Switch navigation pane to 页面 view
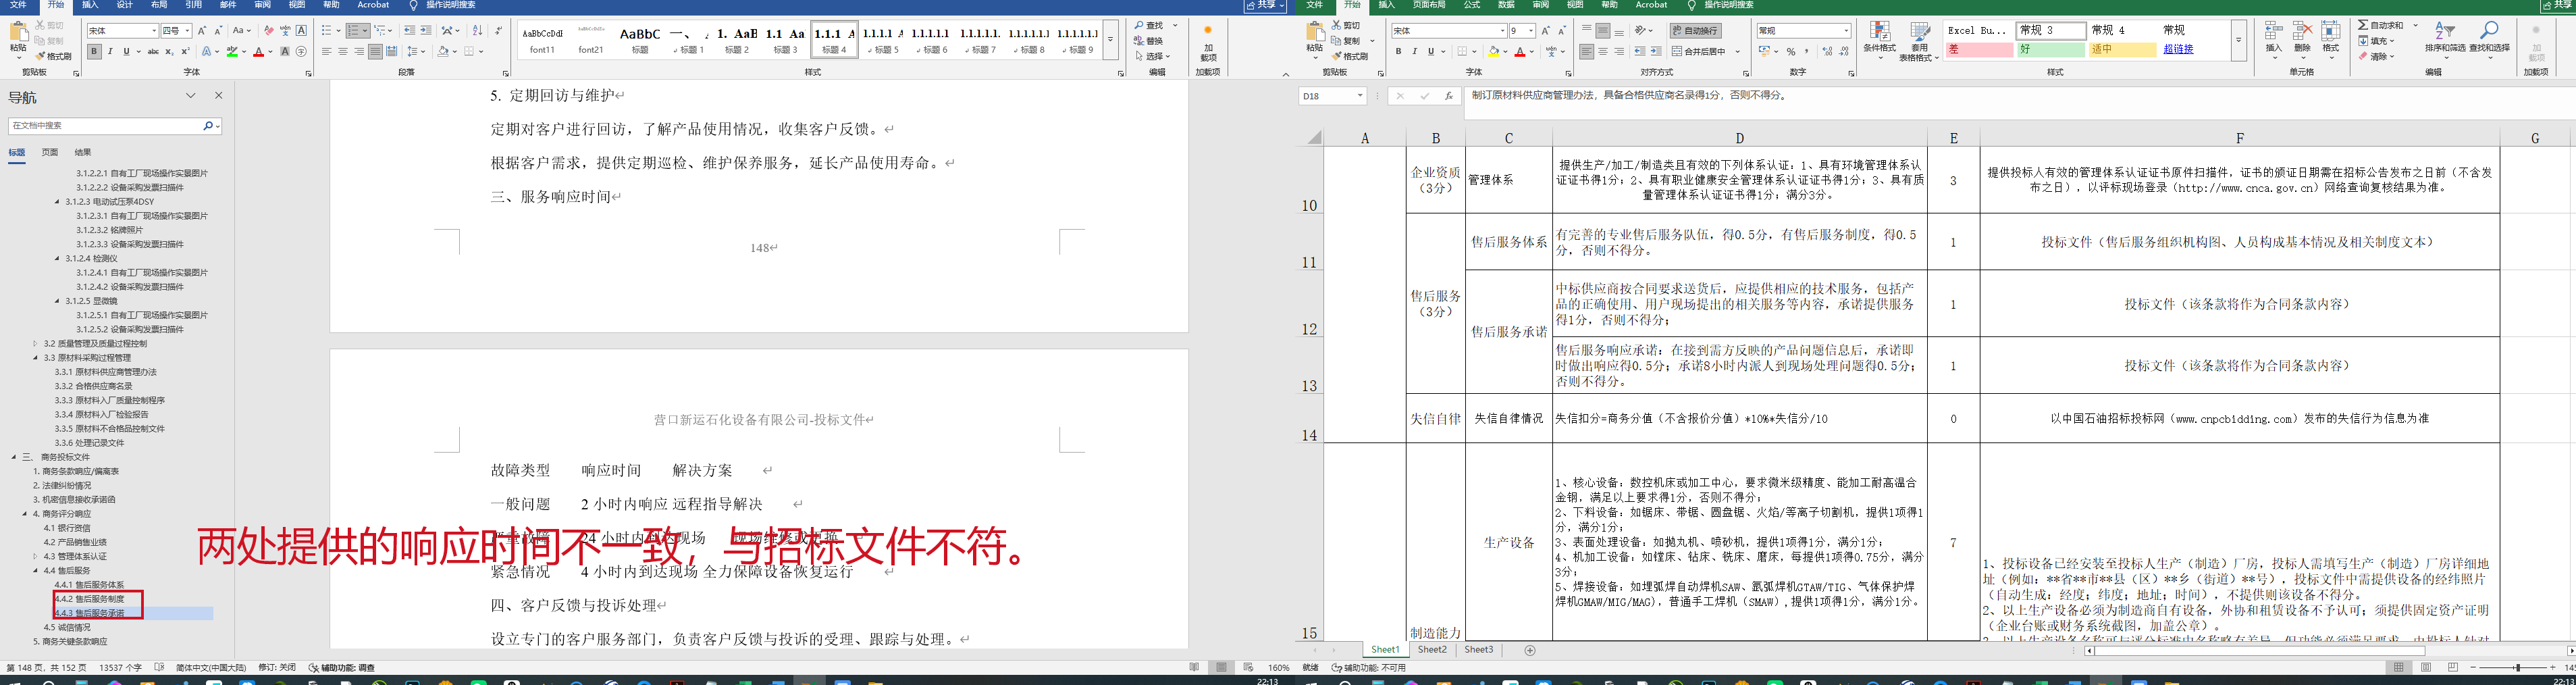 click(50, 153)
